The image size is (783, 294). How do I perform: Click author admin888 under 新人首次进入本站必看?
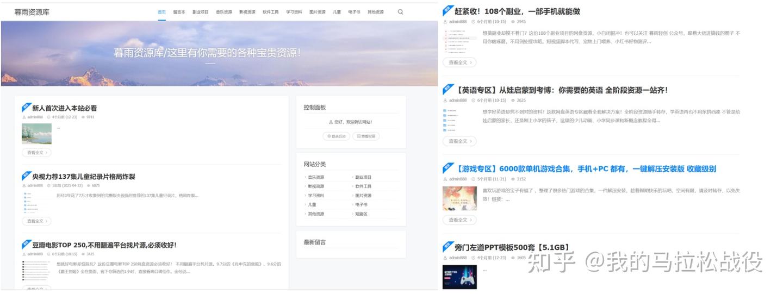click(x=35, y=117)
